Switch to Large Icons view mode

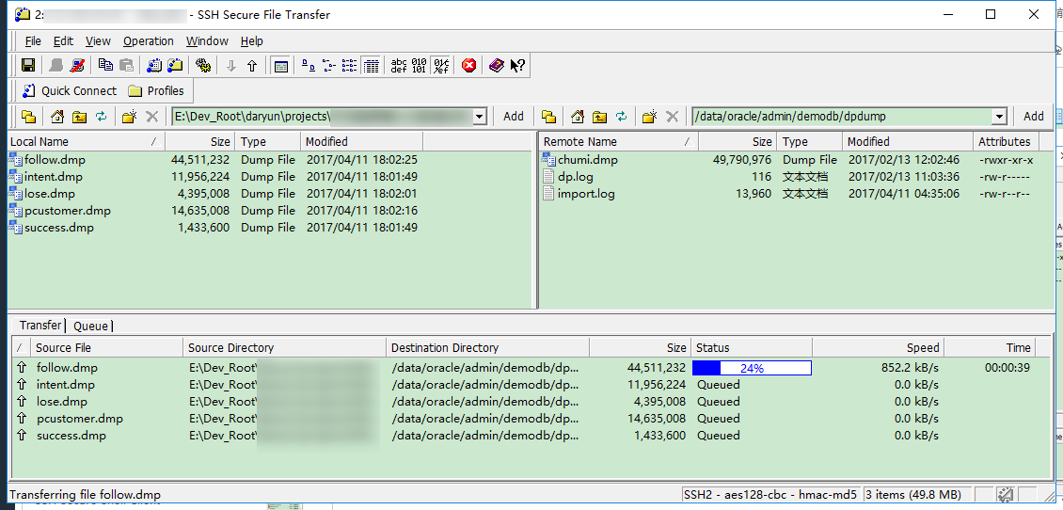click(x=308, y=66)
